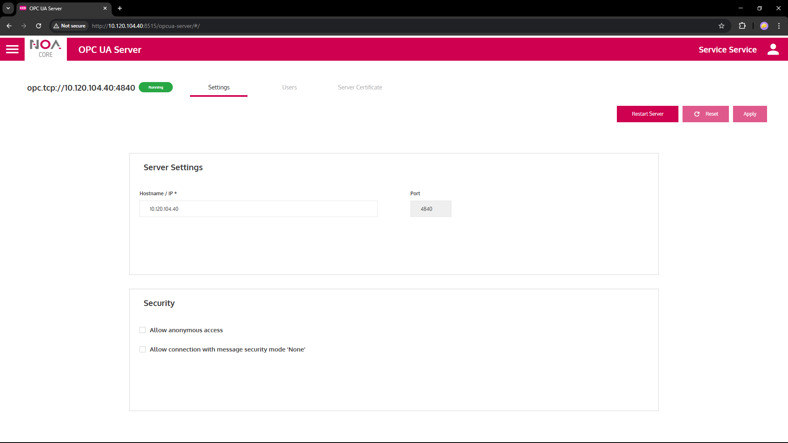Viewport: 788px width, 443px height.
Task: Toggle security mode 'None' connection checkbox
Action: (143, 349)
